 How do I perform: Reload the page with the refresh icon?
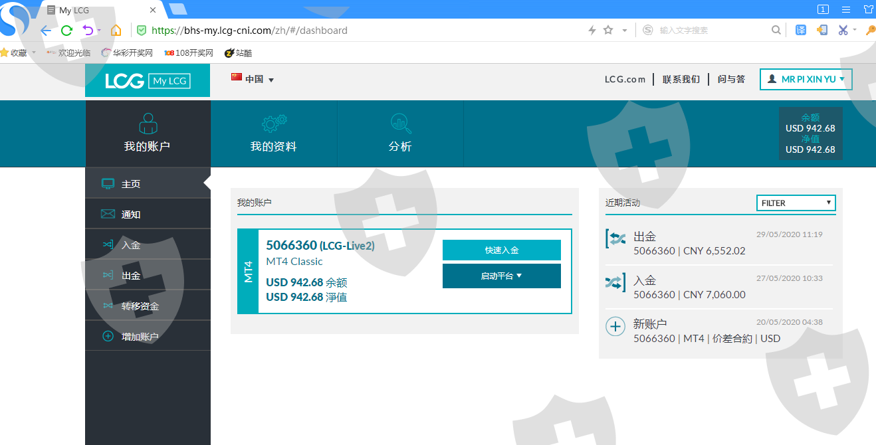pyautogui.click(x=66, y=31)
